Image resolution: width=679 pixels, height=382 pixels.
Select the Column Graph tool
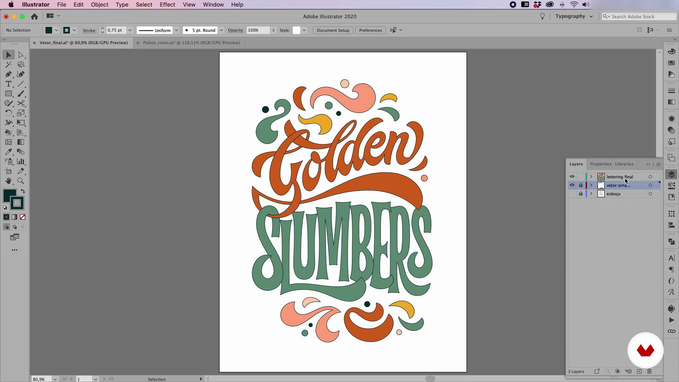click(x=21, y=161)
